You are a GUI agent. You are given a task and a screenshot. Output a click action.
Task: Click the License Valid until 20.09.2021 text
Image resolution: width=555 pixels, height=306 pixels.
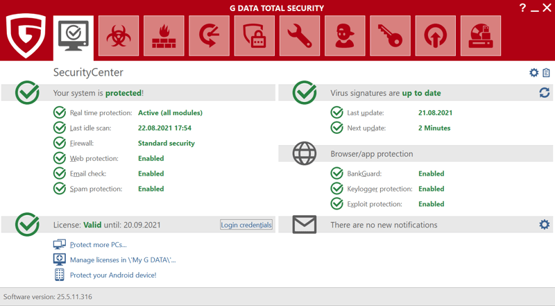(x=107, y=225)
